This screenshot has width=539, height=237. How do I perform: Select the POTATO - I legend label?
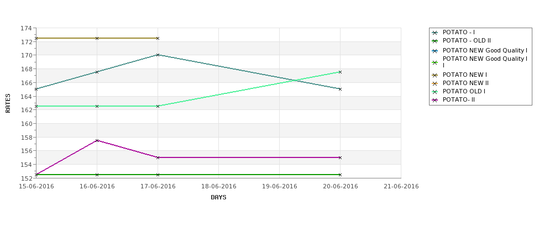coord(458,32)
